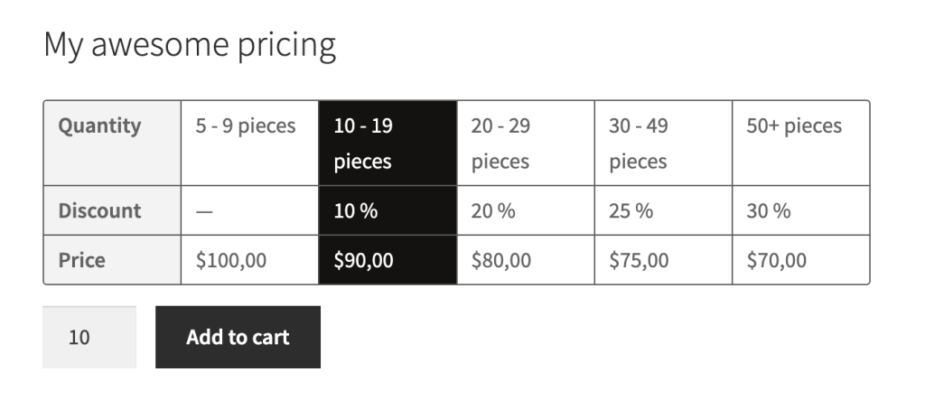The width and height of the screenshot is (925, 400).
Task: Click the quantity input field showing 10
Action: point(89,337)
